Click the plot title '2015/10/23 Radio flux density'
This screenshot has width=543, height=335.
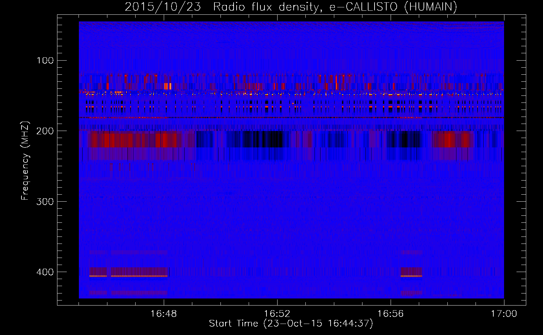(291, 7)
